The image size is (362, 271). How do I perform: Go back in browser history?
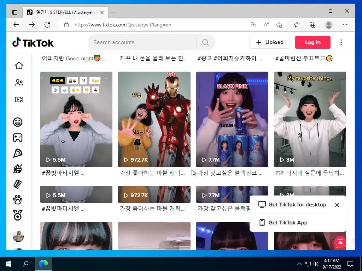16,25
